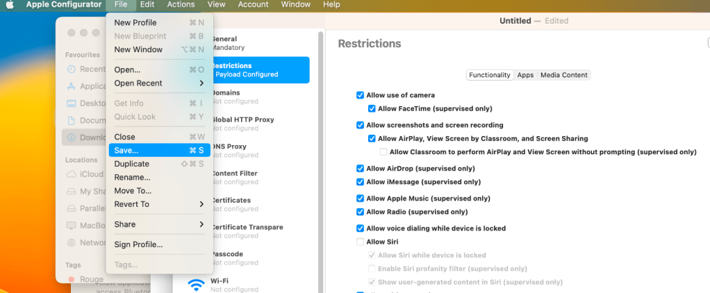The width and height of the screenshot is (710, 293).
Task: Enable the Allow Siri checkbox
Action: [360, 242]
